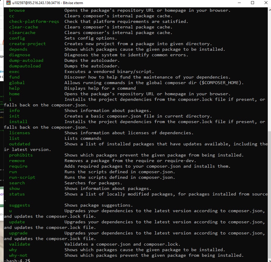Screen dimensions: 271x262
Task: Click 'Lists commands' description text
Action: [83, 138]
